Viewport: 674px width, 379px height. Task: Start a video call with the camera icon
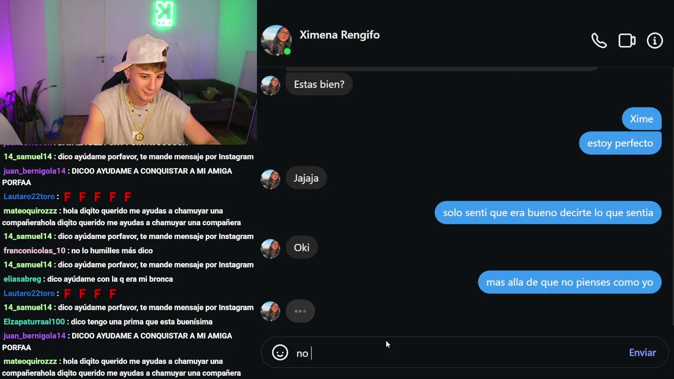click(x=627, y=41)
